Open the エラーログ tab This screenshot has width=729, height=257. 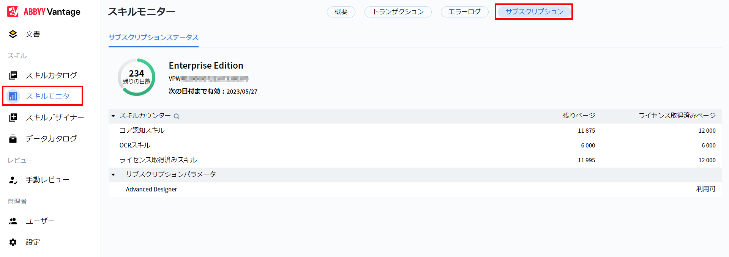(464, 12)
